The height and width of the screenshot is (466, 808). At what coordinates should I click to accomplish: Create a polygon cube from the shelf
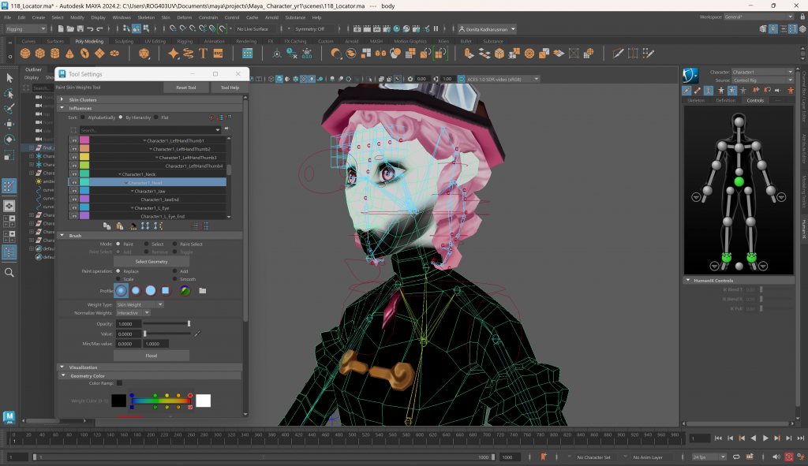click(39, 53)
